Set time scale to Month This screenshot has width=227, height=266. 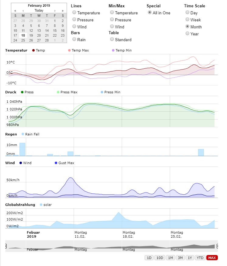click(x=187, y=26)
